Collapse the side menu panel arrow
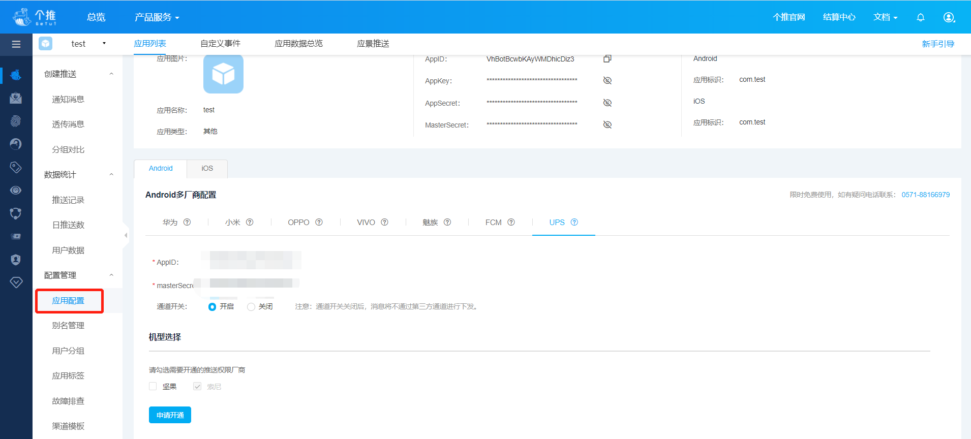971x439 pixels. pos(126,235)
